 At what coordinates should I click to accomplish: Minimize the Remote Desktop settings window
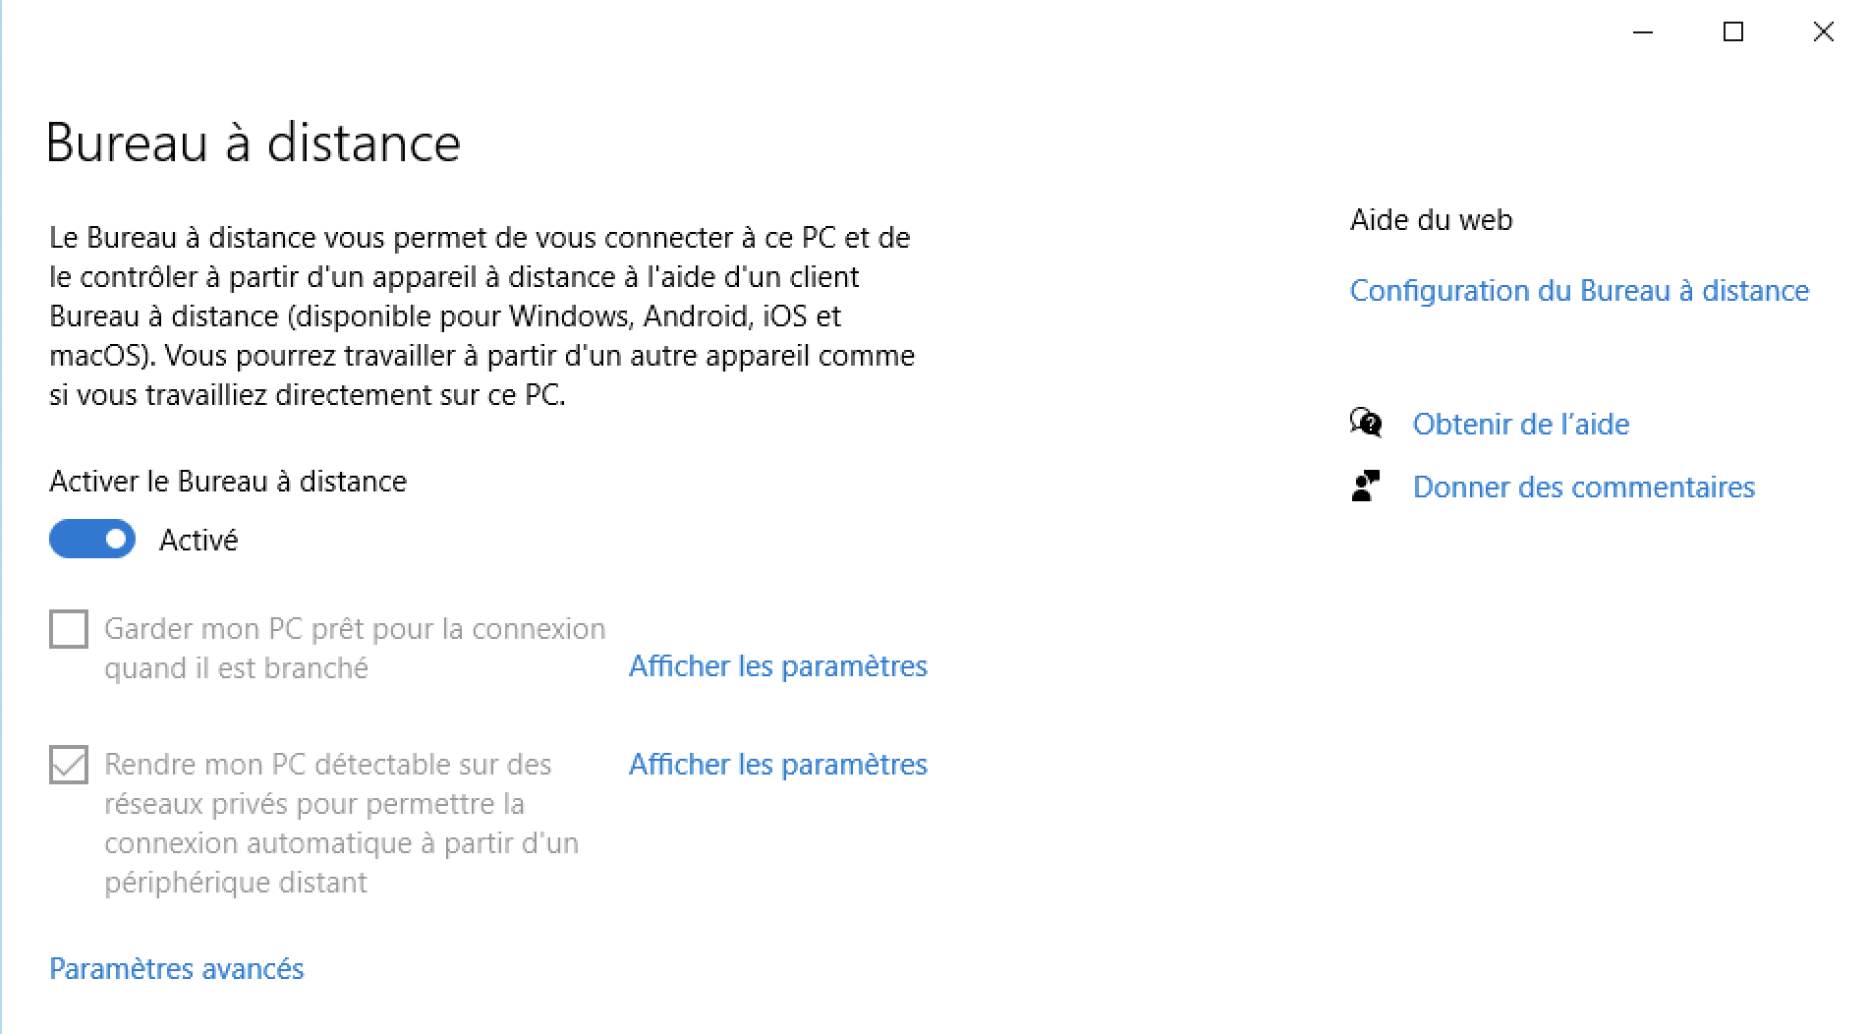coord(1643,32)
